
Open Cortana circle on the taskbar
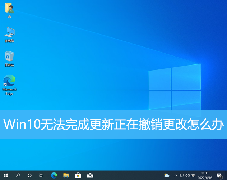tap(30, 175)
